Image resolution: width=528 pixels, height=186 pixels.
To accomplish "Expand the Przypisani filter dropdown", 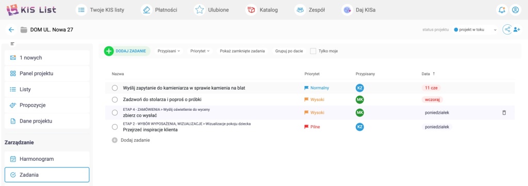I will pyautogui.click(x=169, y=51).
